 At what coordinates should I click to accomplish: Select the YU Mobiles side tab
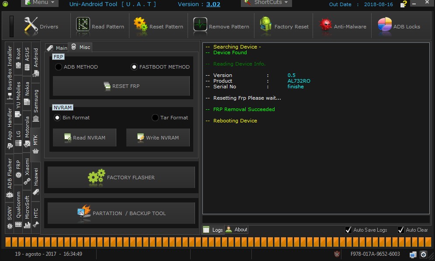18,99
